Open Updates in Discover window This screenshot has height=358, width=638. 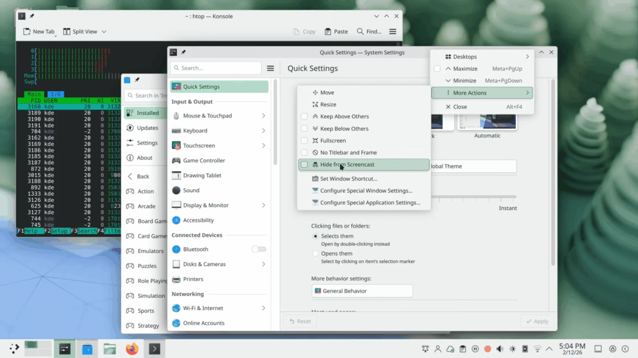pyautogui.click(x=145, y=128)
